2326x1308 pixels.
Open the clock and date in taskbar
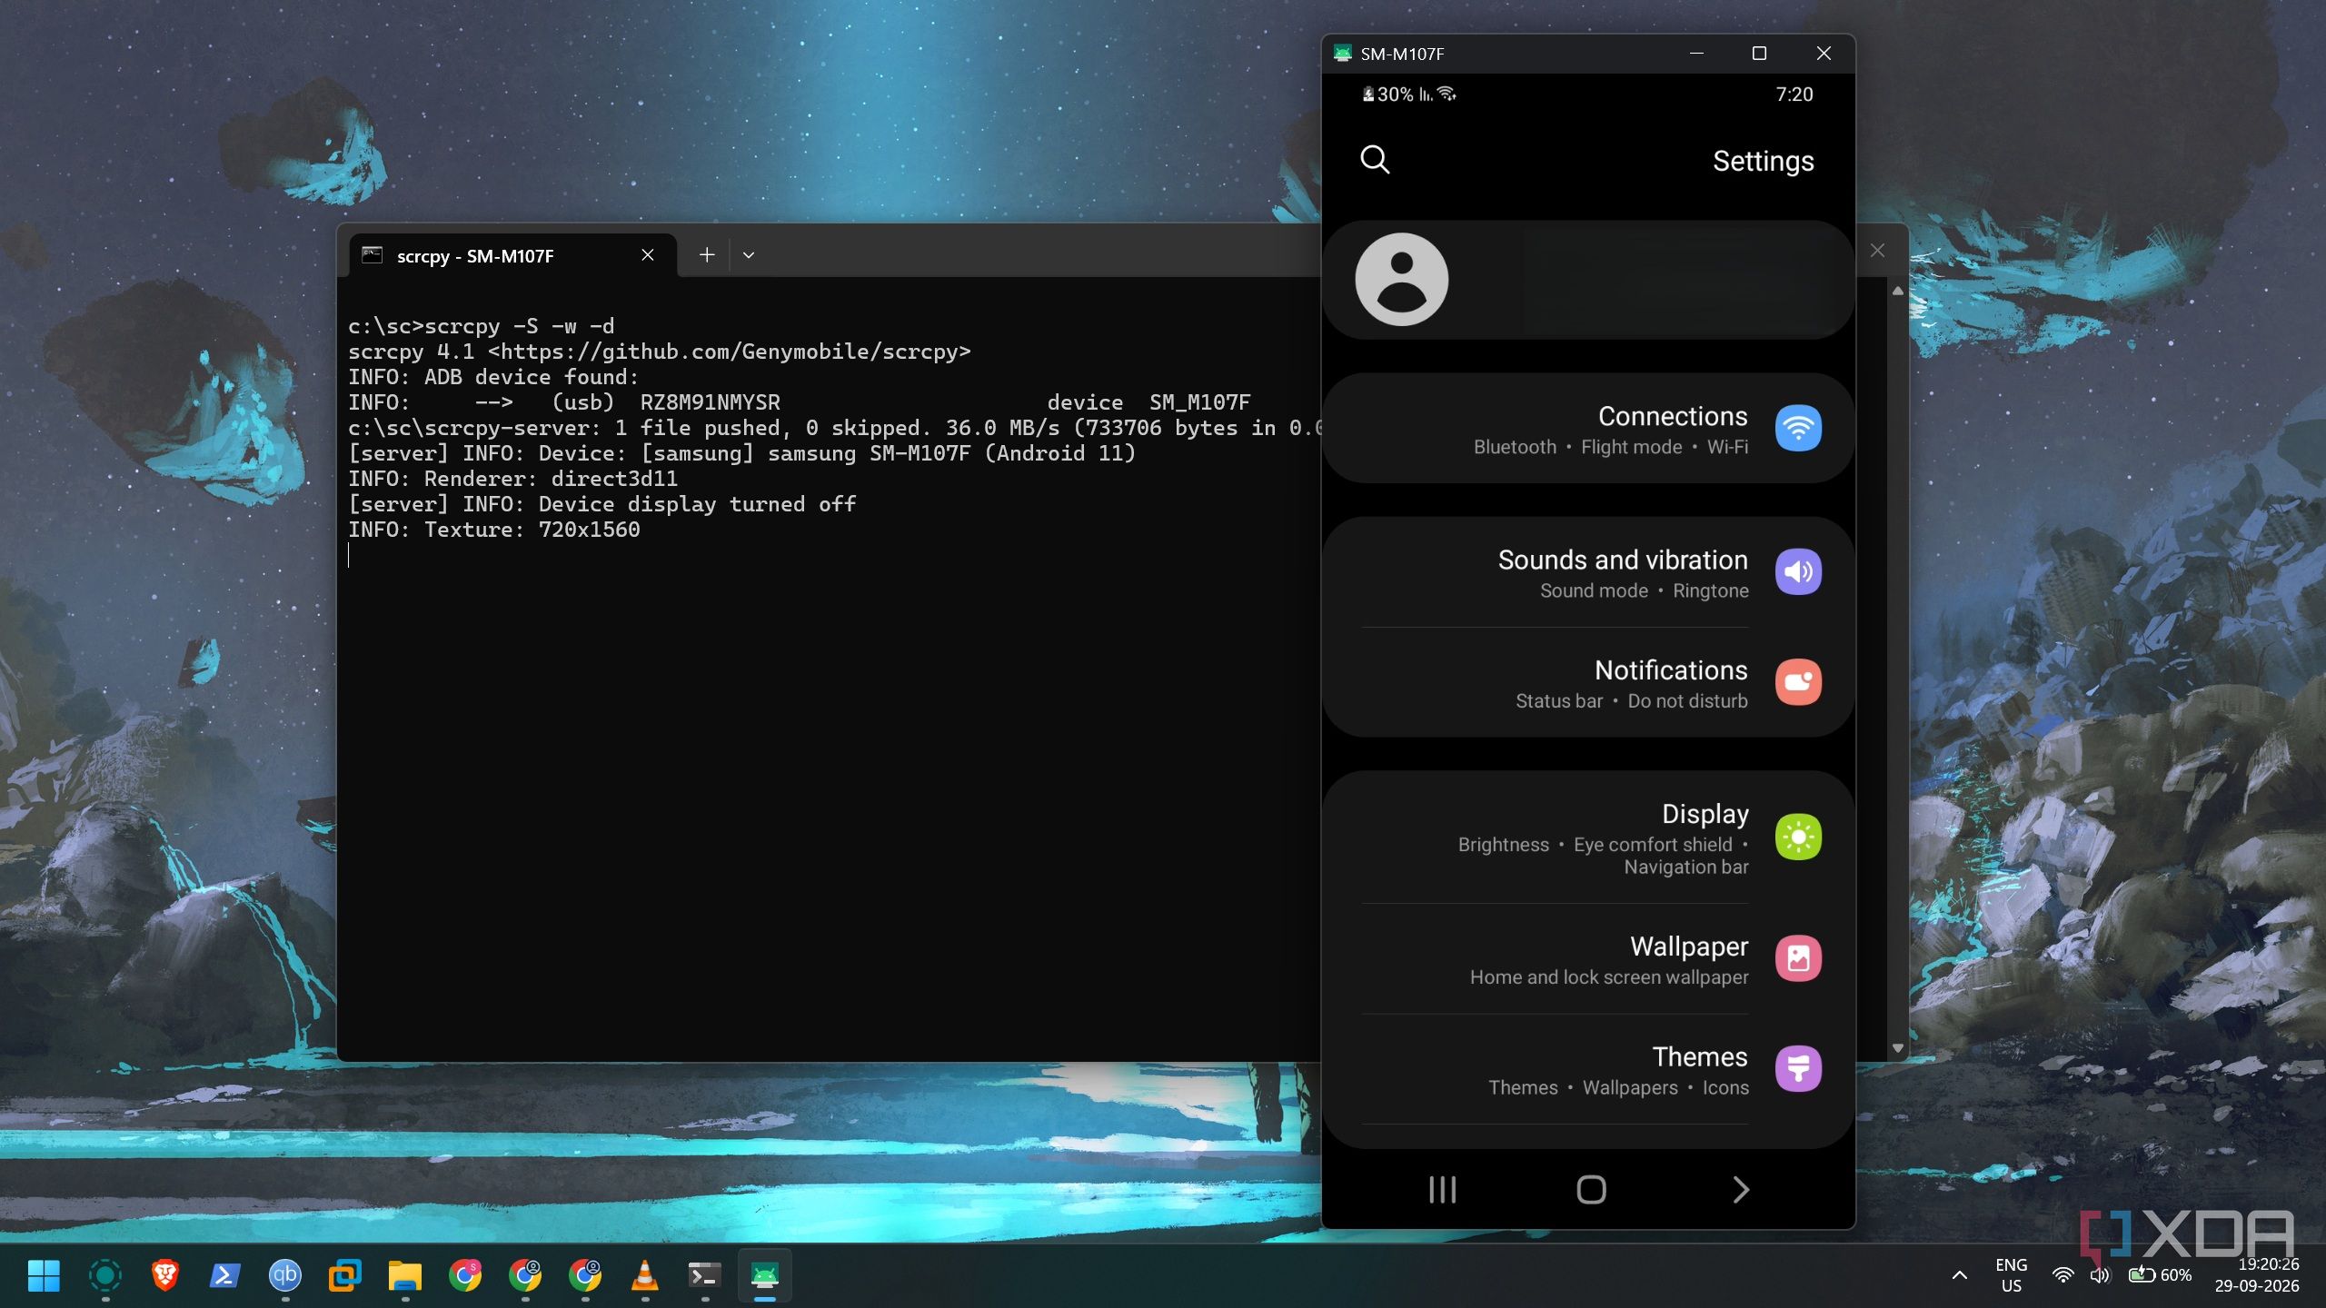[x=2257, y=1275]
